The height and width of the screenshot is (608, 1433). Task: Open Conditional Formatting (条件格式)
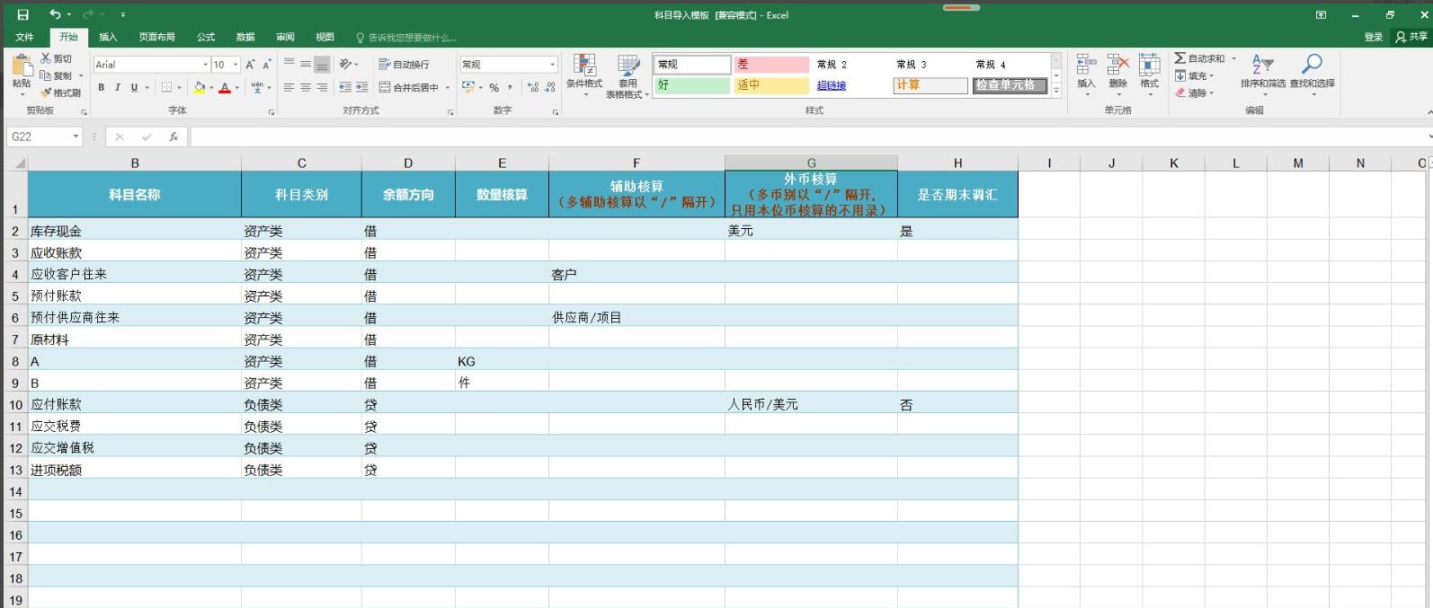click(x=584, y=75)
